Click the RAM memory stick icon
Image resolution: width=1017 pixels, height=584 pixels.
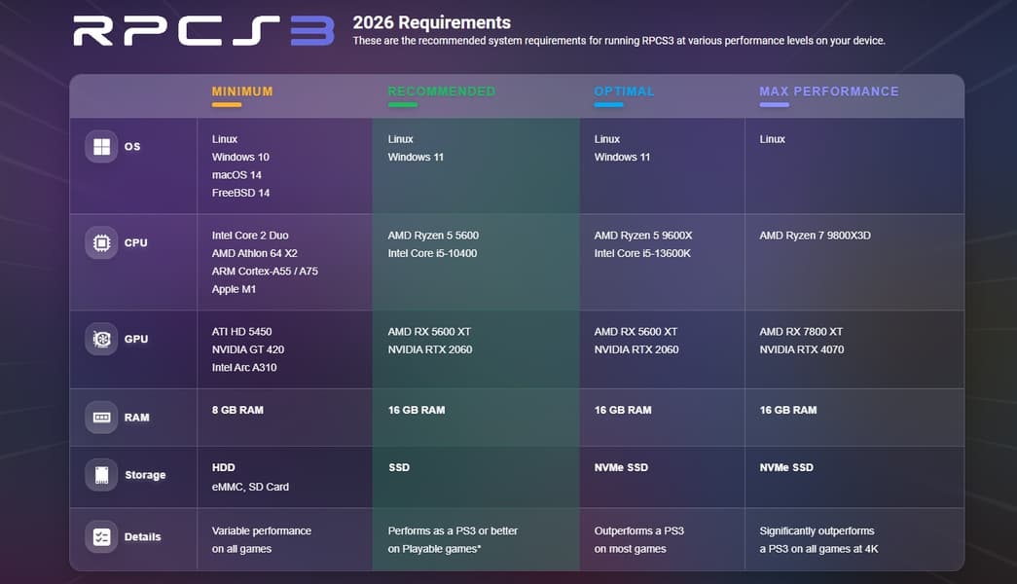tap(101, 418)
